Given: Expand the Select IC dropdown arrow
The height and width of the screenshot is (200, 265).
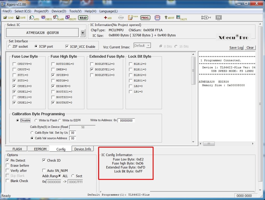Looking at the screenshot, I should [83, 33].
